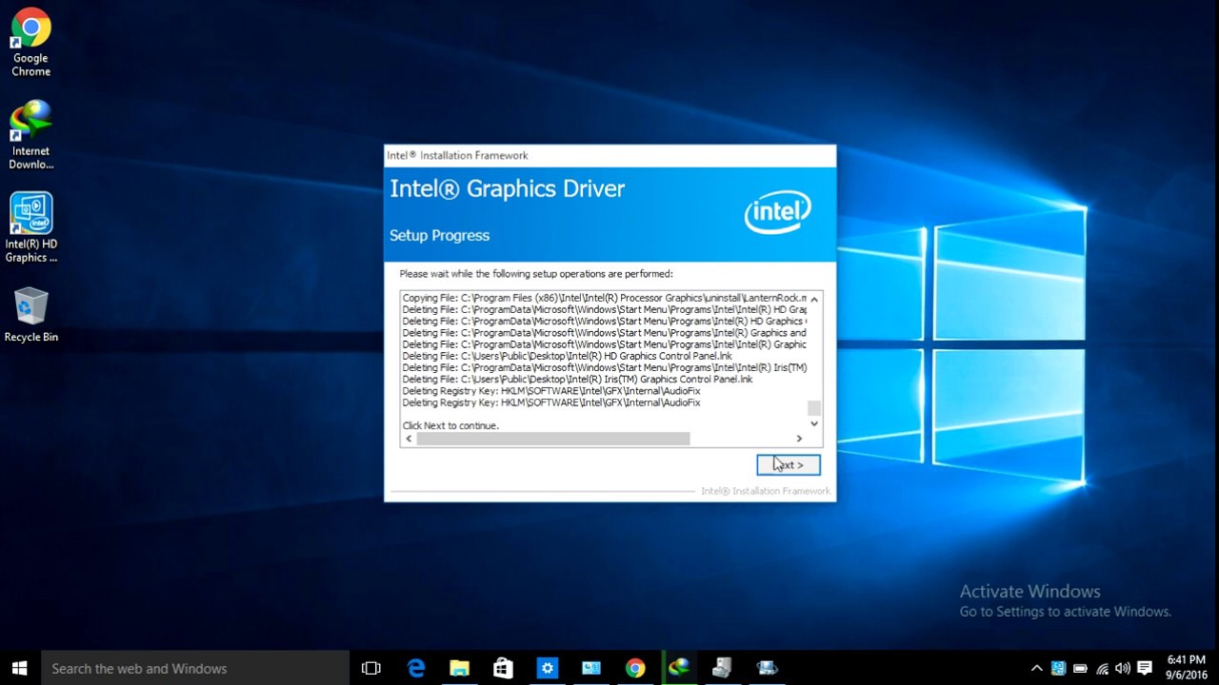Click the taskbar clock showing 6:41 PM
Screen dimensions: 1219x685
point(1186,668)
